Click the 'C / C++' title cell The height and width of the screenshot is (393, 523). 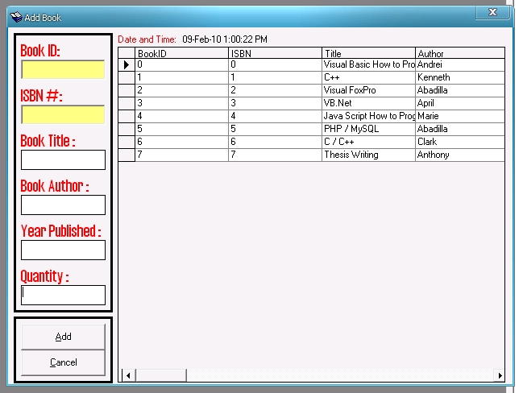click(x=368, y=142)
